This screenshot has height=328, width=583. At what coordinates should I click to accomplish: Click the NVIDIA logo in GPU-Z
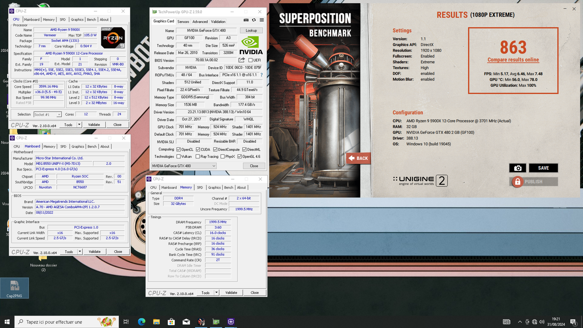click(251, 46)
